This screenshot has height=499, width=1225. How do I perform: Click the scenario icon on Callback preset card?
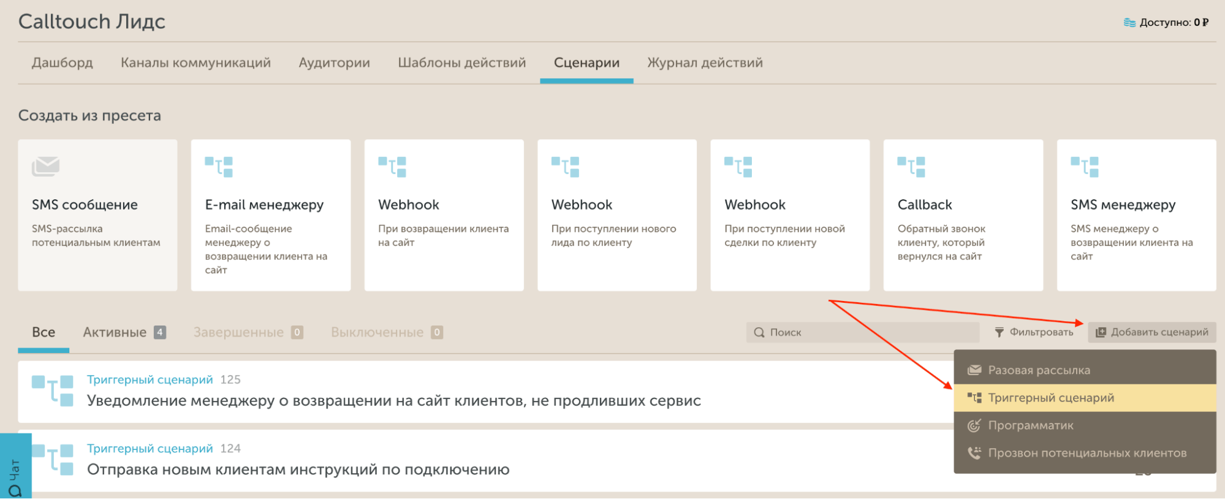pos(911,167)
